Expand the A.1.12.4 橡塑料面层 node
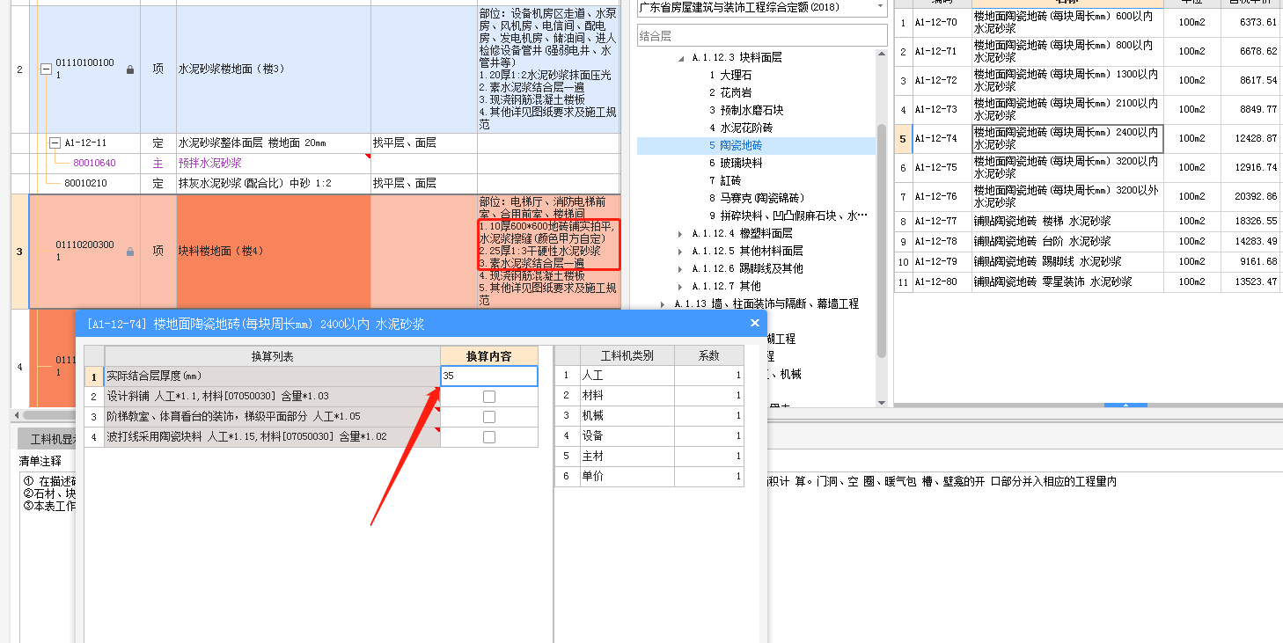The image size is (1283, 643). pos(679,233)
